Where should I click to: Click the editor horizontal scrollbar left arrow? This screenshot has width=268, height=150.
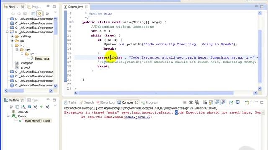(76, 93)
